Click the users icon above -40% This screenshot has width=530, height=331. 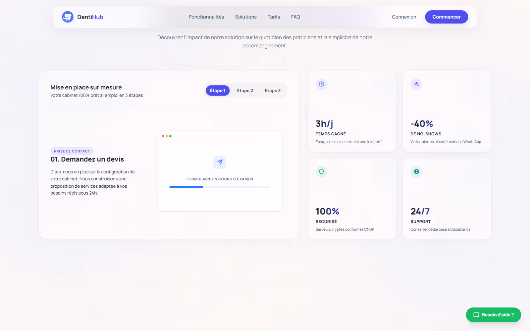click(416, 84)
